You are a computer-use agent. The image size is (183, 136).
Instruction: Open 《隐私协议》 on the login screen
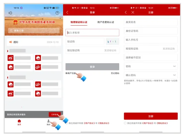click(104, 123)
